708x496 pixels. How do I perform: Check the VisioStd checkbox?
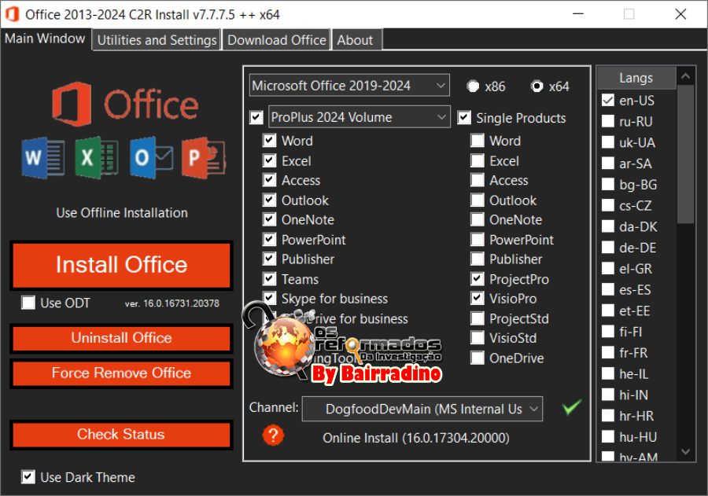pos(478,338)
